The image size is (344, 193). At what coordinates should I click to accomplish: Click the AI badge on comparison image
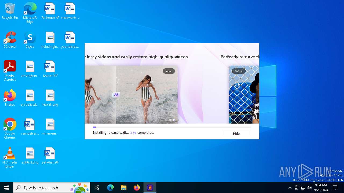[116, 95]
